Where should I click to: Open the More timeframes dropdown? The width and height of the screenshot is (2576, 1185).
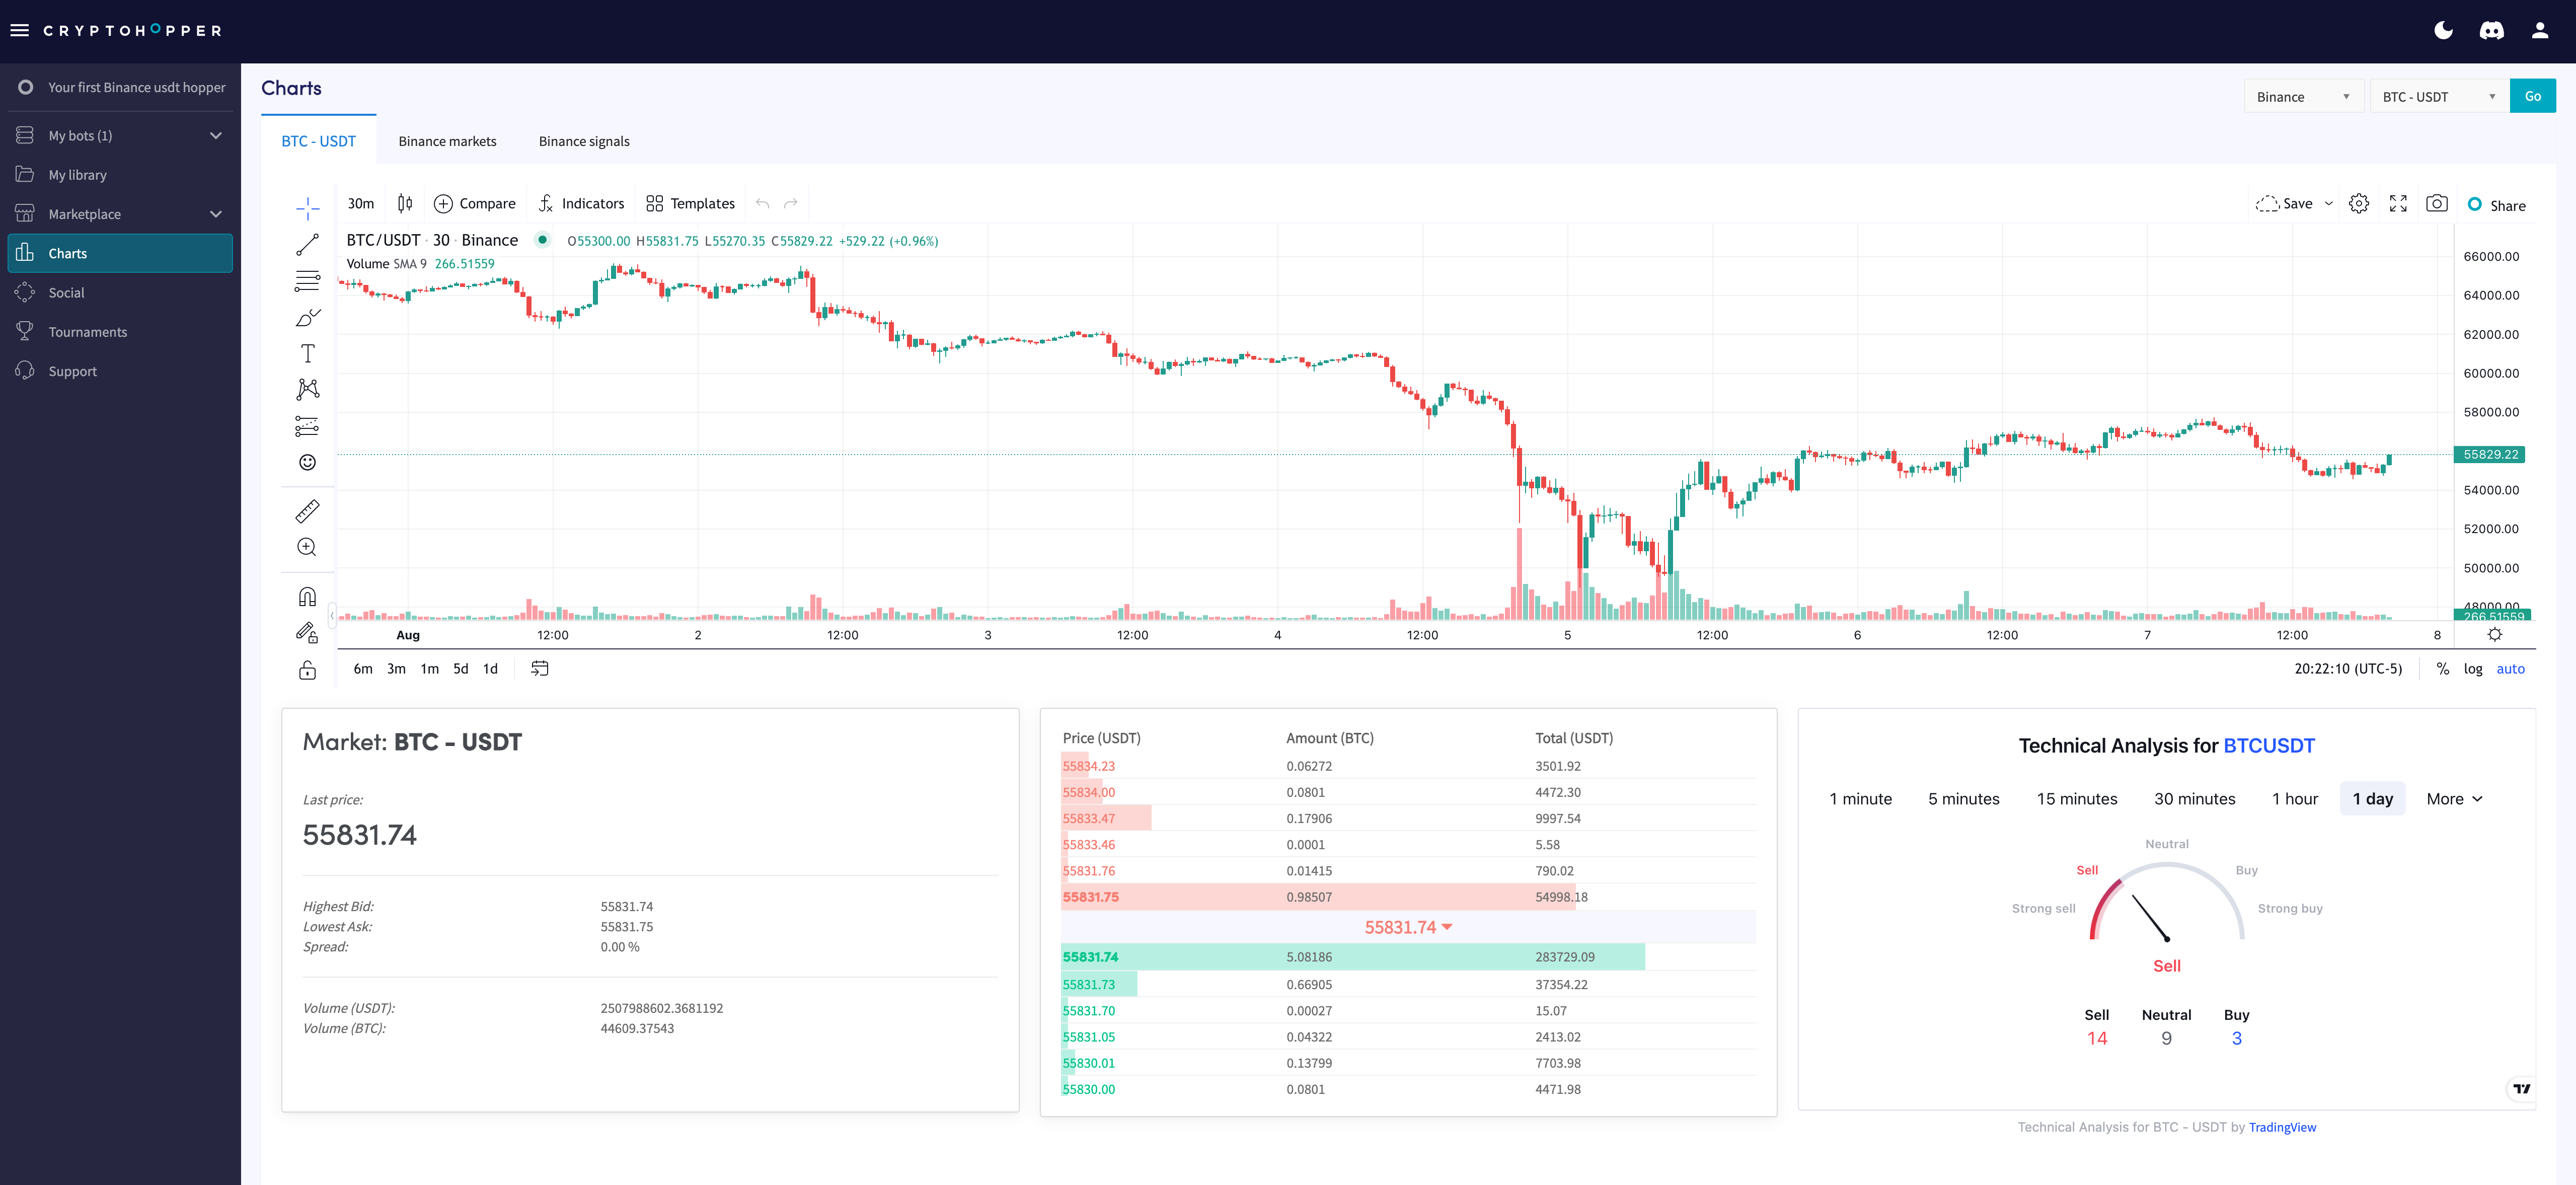click(x=2454, y=799)
